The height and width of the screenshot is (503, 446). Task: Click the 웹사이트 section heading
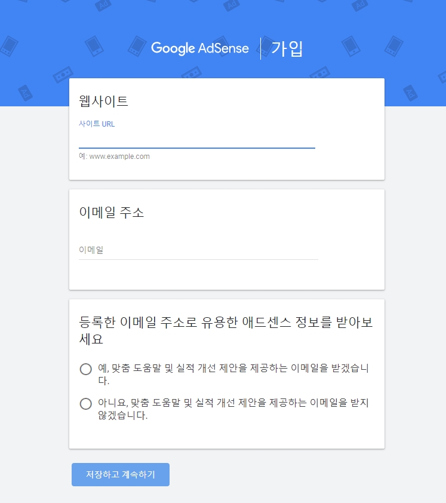click(103, 101)
